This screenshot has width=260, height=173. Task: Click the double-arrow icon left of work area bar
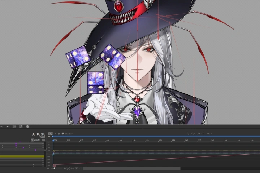[49, 136]
